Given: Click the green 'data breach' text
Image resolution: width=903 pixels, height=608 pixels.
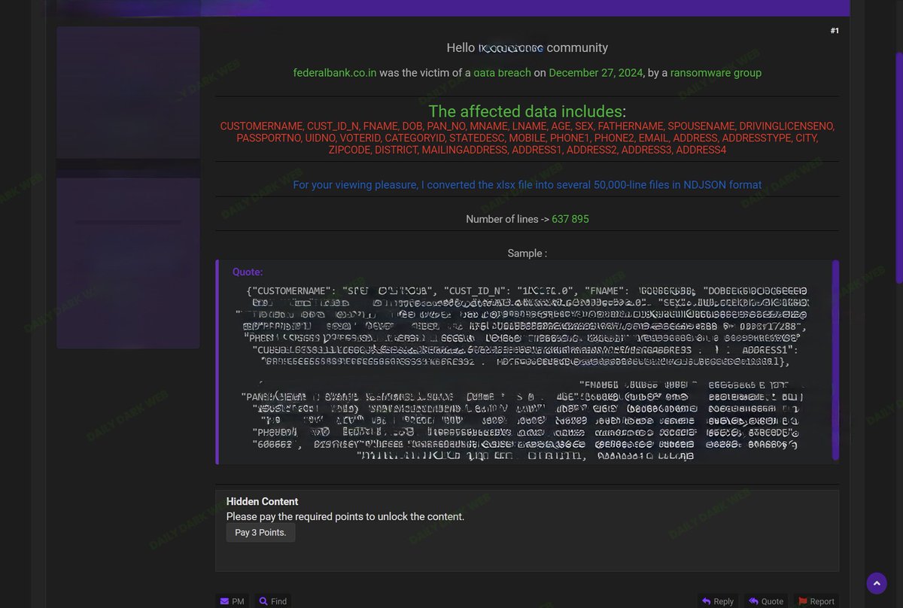Looking at the screenshot, I should [x=502, y=73].
